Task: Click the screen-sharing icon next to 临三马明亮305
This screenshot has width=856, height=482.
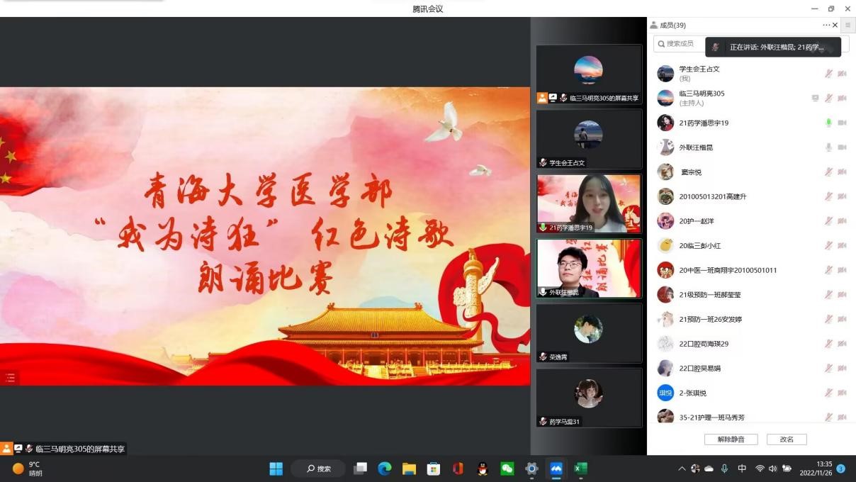Action: (x=815, y=98)
